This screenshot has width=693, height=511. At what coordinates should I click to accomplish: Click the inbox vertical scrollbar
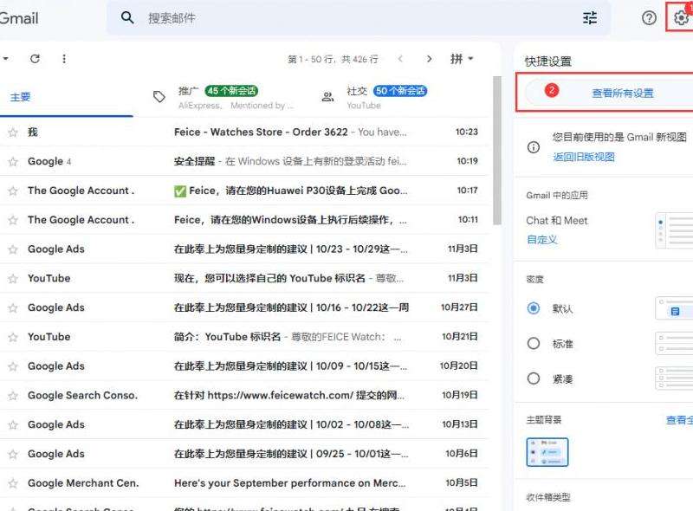(496, 151)
